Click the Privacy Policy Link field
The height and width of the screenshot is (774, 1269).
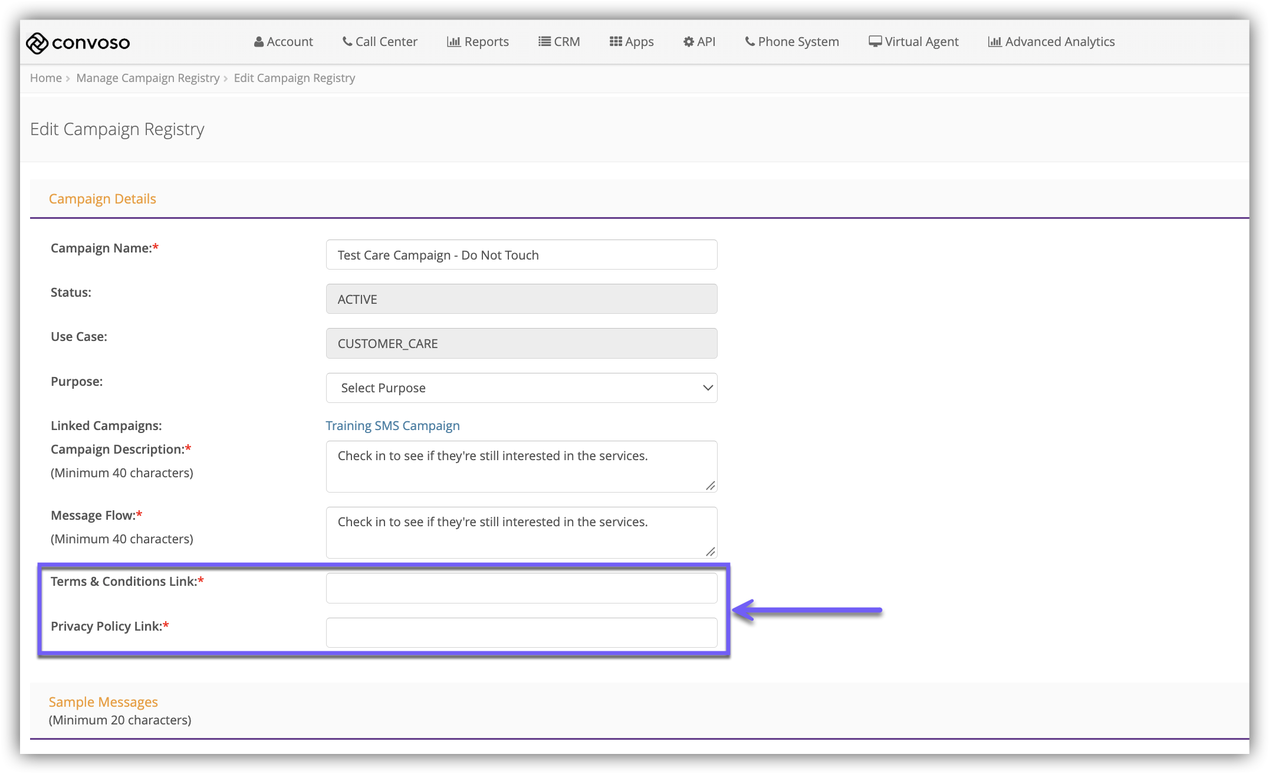coord(521,632)
